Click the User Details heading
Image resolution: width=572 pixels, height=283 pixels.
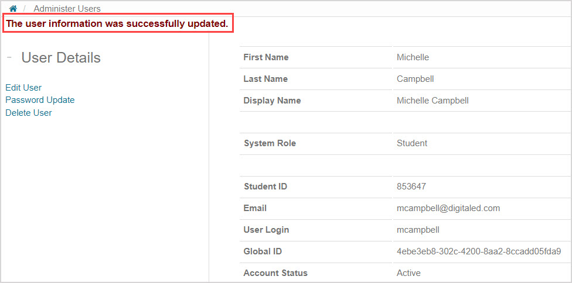[x=61, y=58]
